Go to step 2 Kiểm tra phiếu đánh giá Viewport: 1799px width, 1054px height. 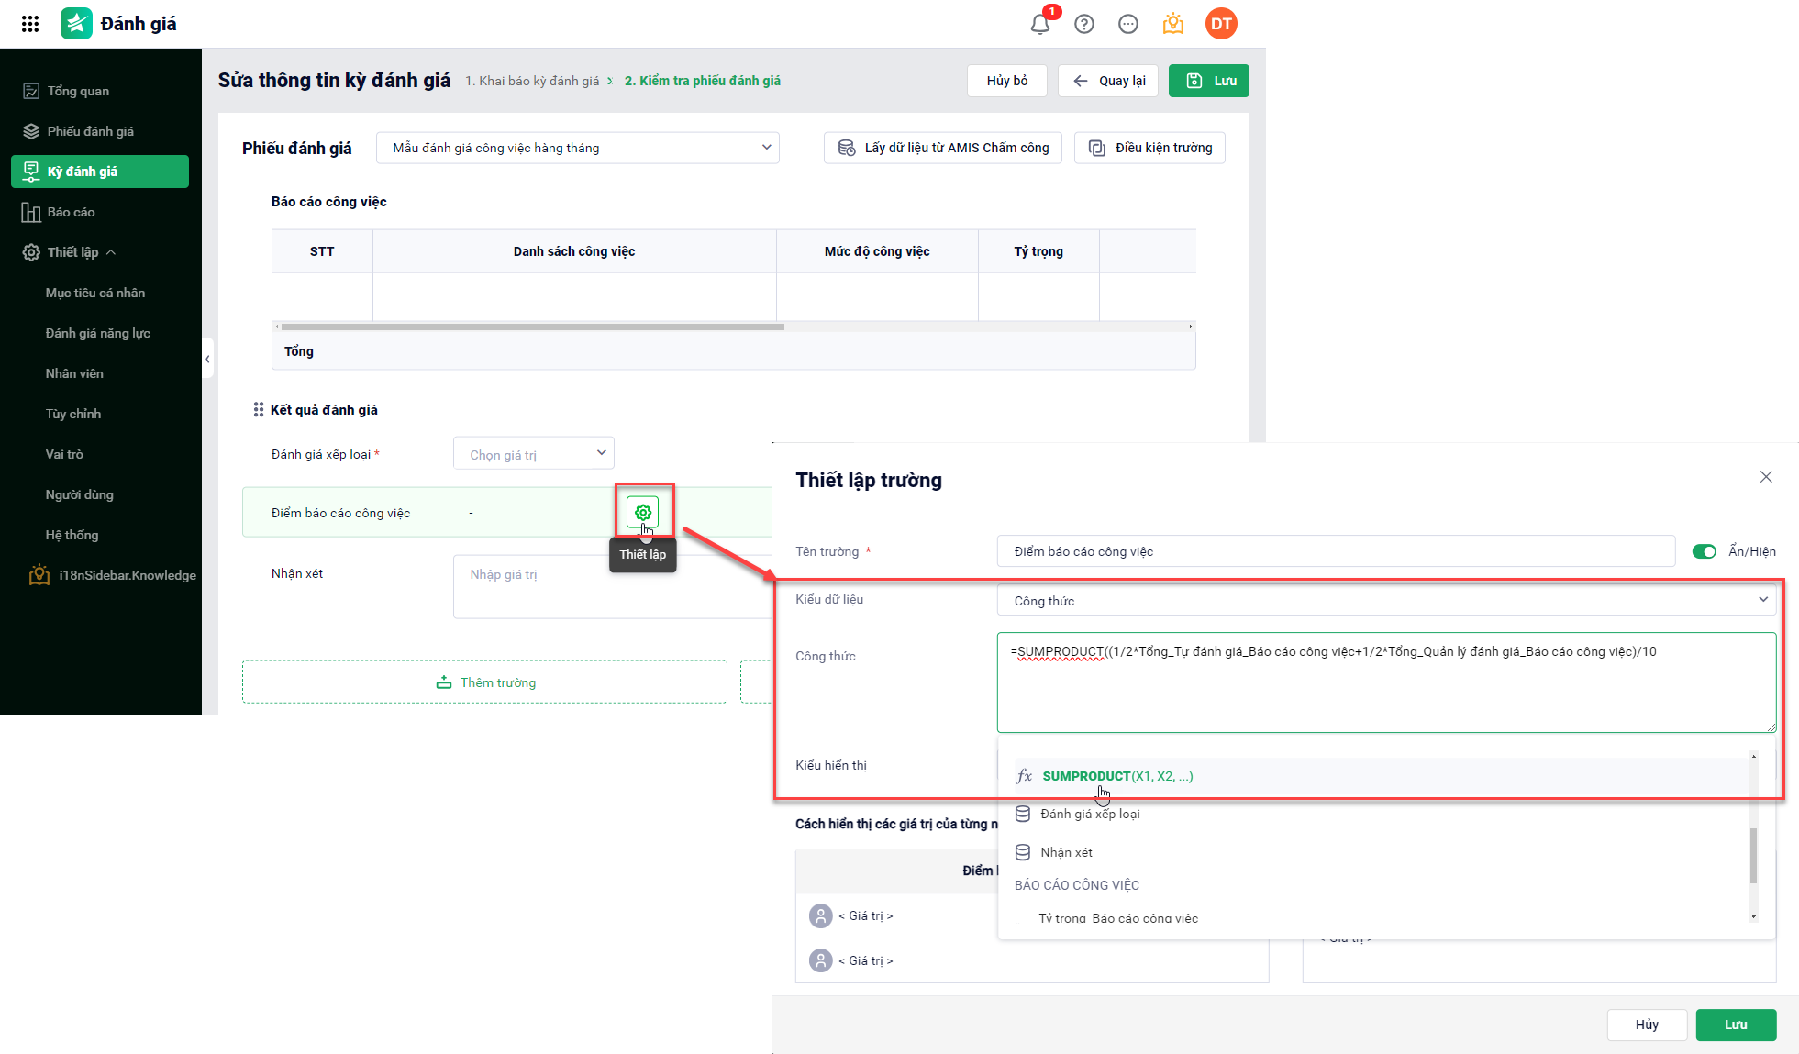(x=703, y=81)
